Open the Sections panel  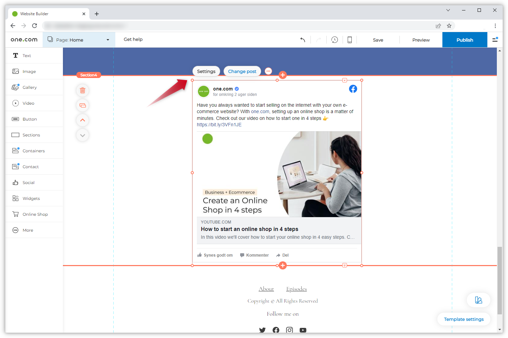pyautogui.click(x=31, y=135)
